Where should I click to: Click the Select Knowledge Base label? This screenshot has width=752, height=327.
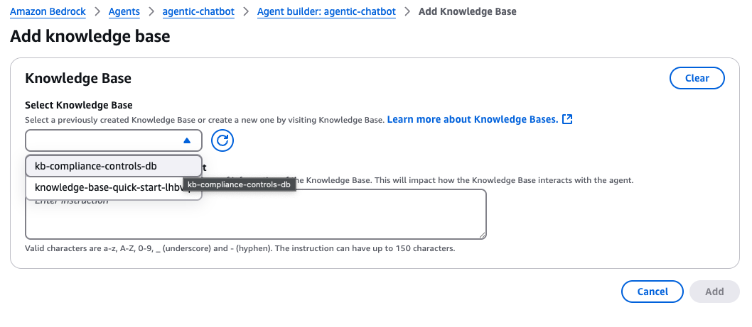pos(79,105)
